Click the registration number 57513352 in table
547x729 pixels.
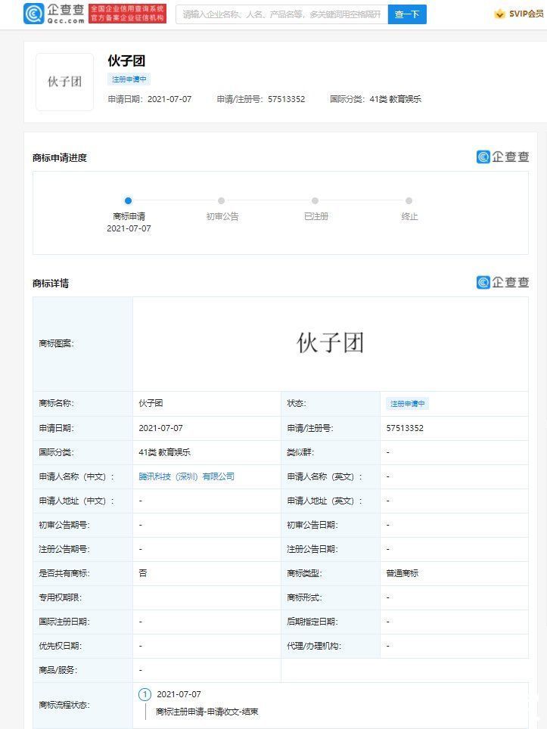click(x=405, y=428)
